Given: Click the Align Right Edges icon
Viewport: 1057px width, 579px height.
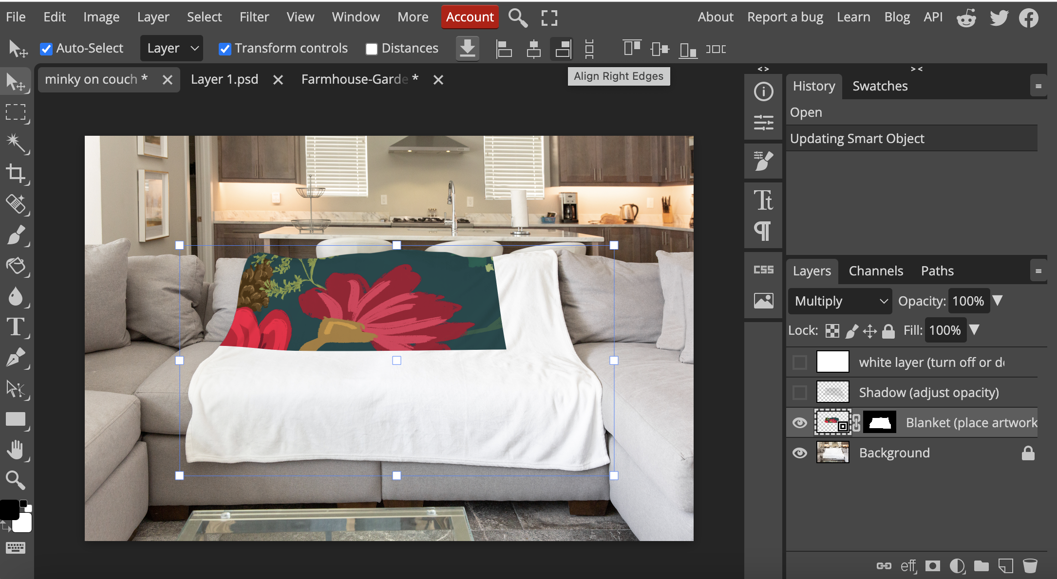Looking at the screenshot, I should pos(563,49).
